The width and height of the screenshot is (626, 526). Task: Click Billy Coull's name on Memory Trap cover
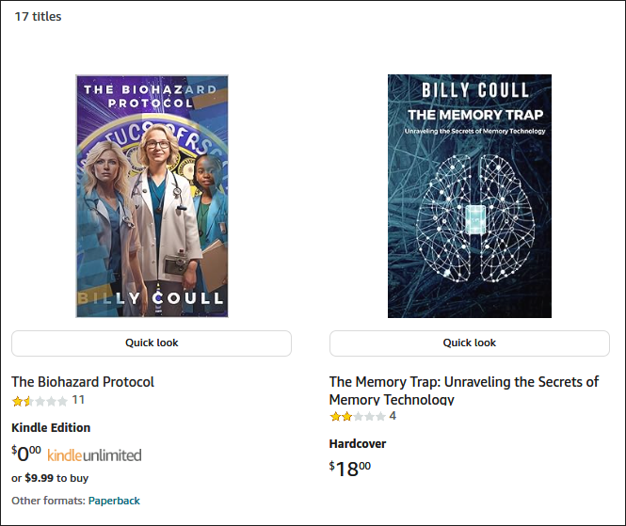pyautogui.click(x=469, y=90)
